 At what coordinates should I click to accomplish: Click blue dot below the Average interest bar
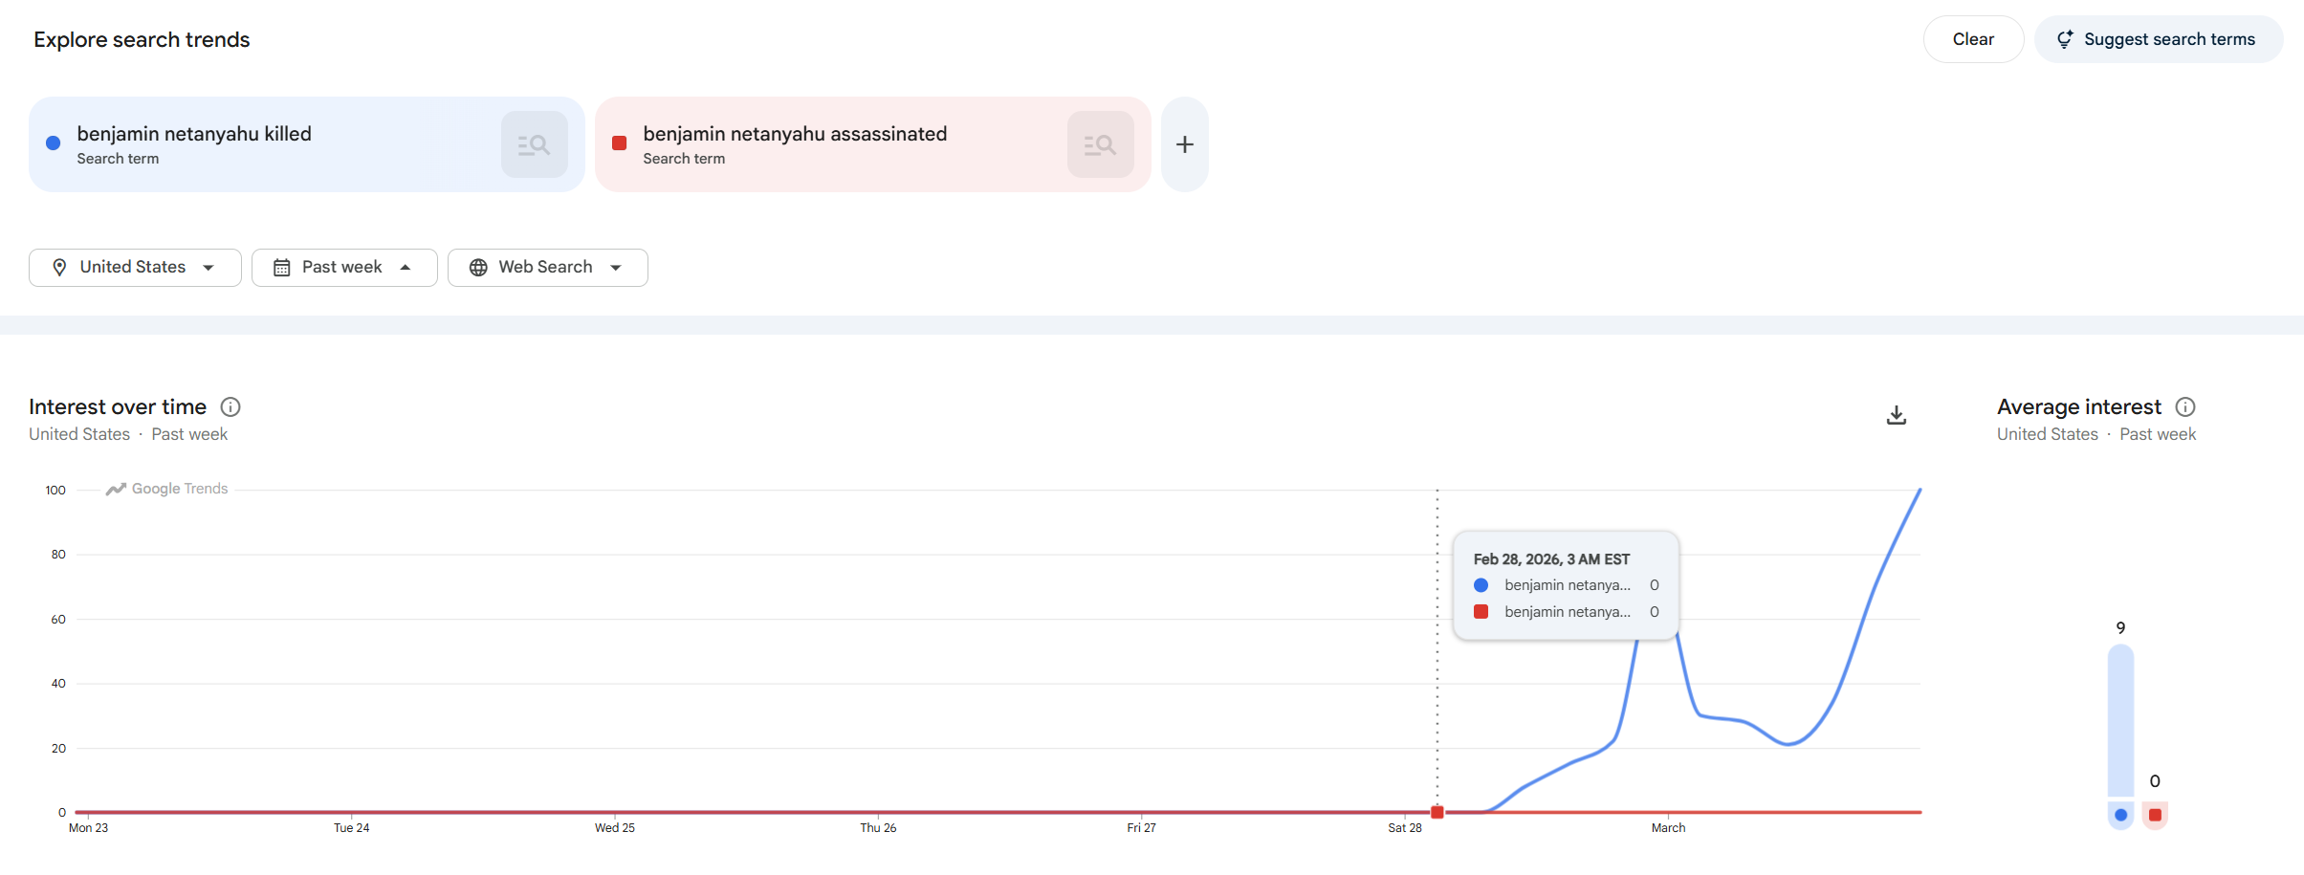click(2120, 815)
